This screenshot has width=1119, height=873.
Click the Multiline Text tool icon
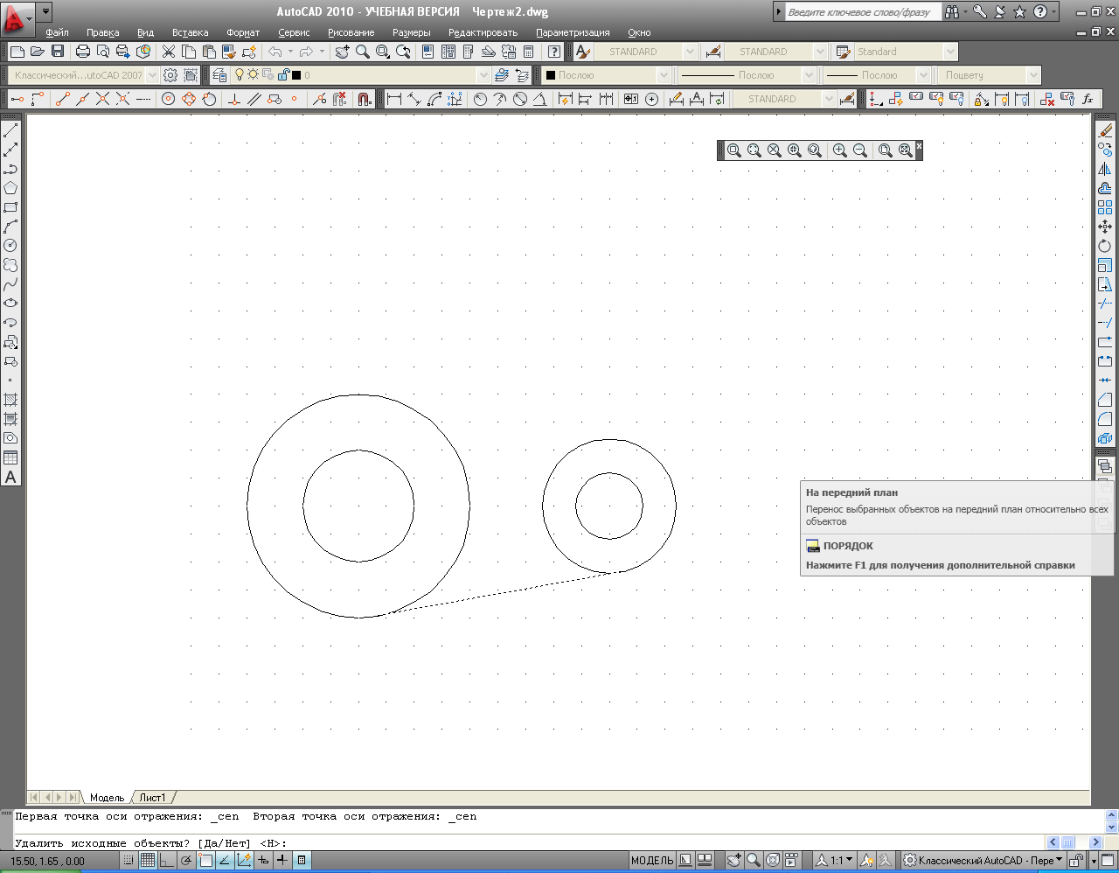pyautogui.click(x=10, y=478)
